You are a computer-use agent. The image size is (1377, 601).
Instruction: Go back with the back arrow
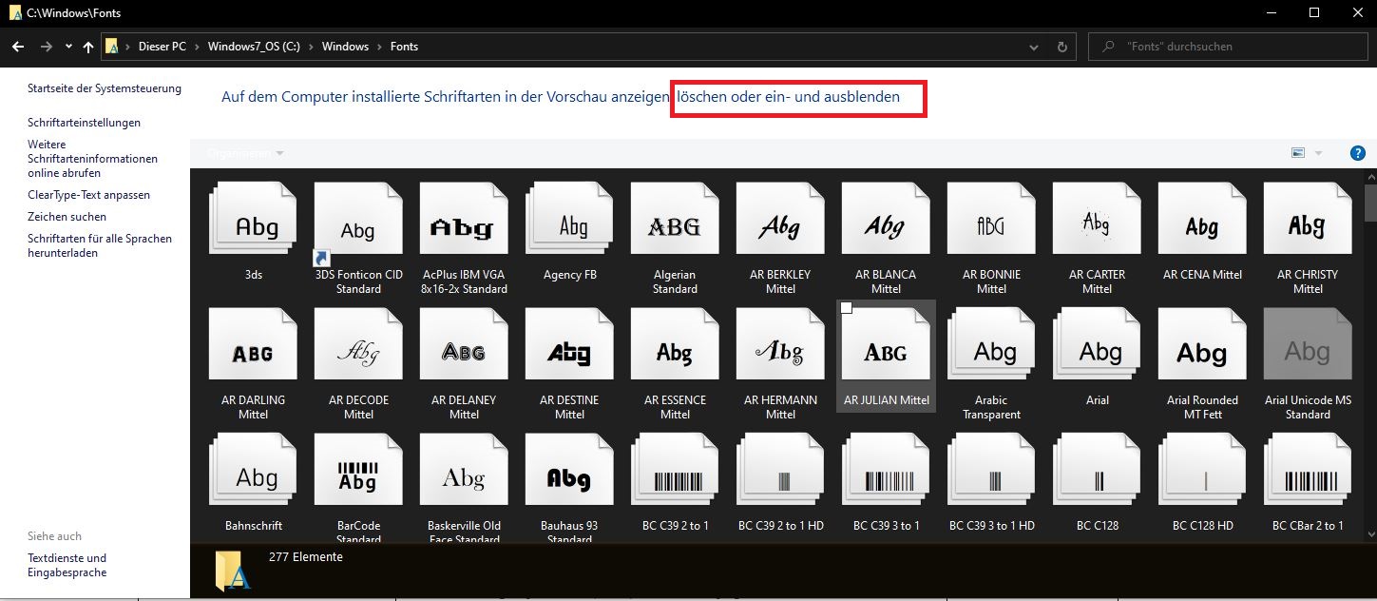coord(19,47)
